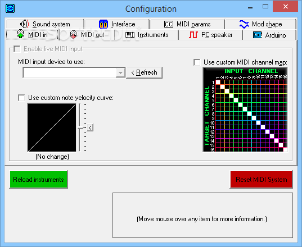Click the app icon in title bar

pos(10,8)
